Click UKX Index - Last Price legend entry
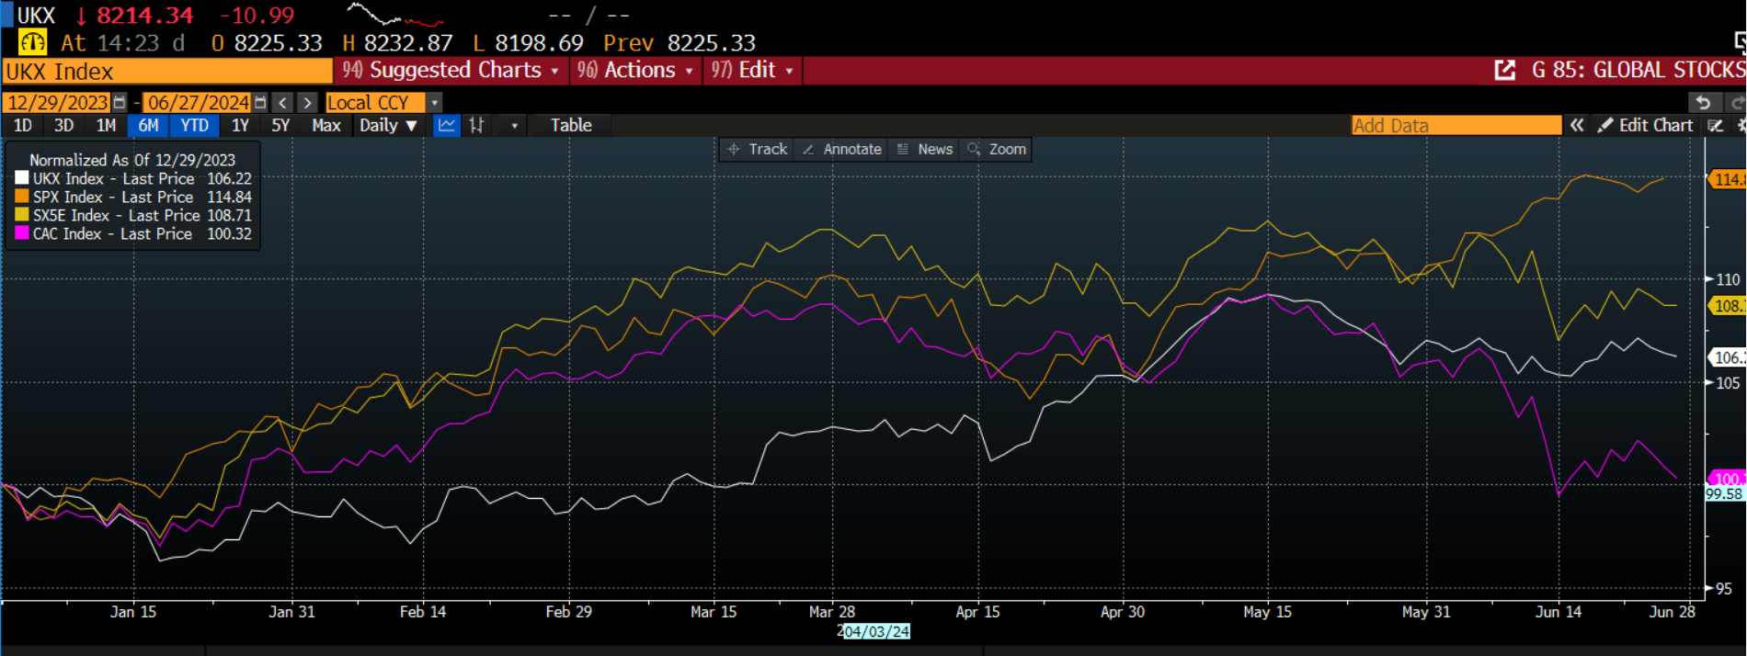Screen dimensions: 1747x656 pos(133,178)
